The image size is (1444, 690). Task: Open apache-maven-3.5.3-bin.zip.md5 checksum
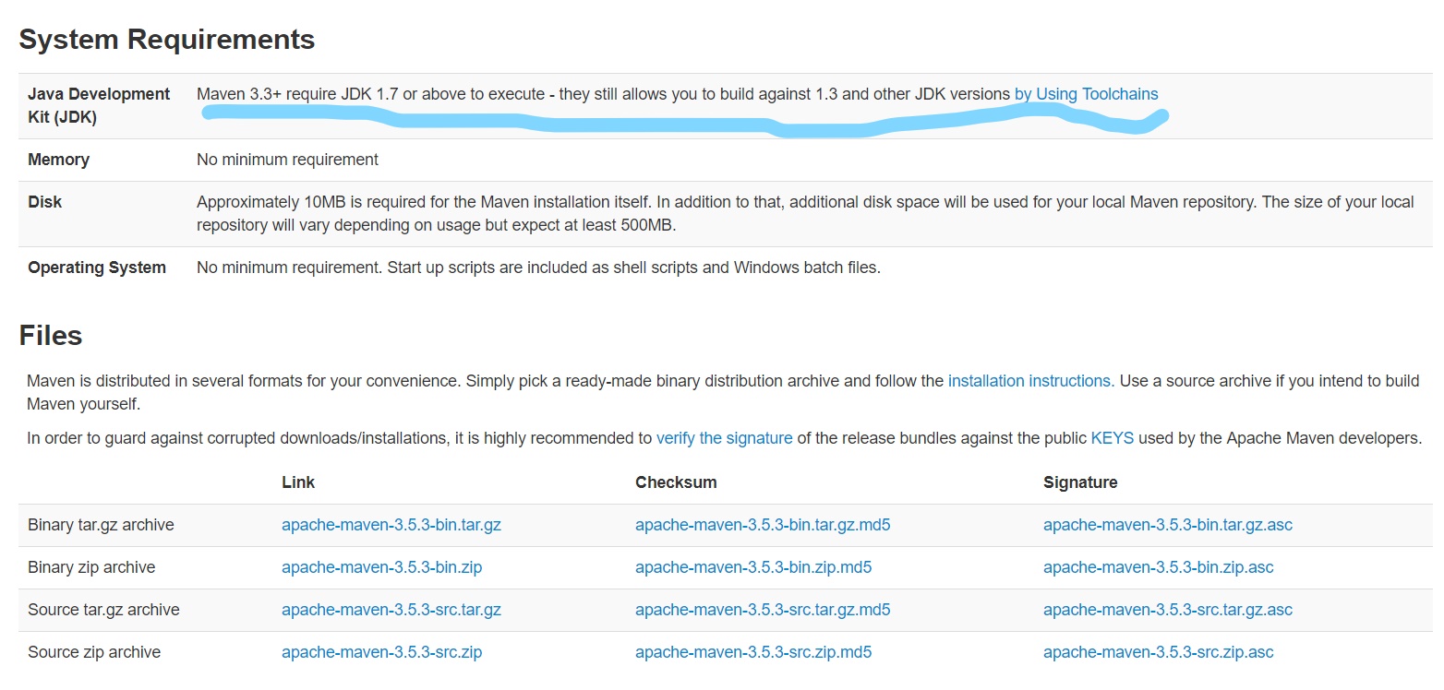click(753, 567)
